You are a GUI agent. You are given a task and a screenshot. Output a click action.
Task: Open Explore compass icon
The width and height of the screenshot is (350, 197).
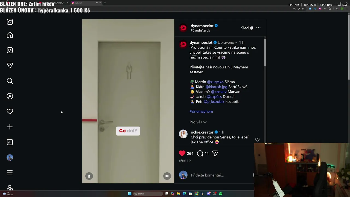point(10,96)
